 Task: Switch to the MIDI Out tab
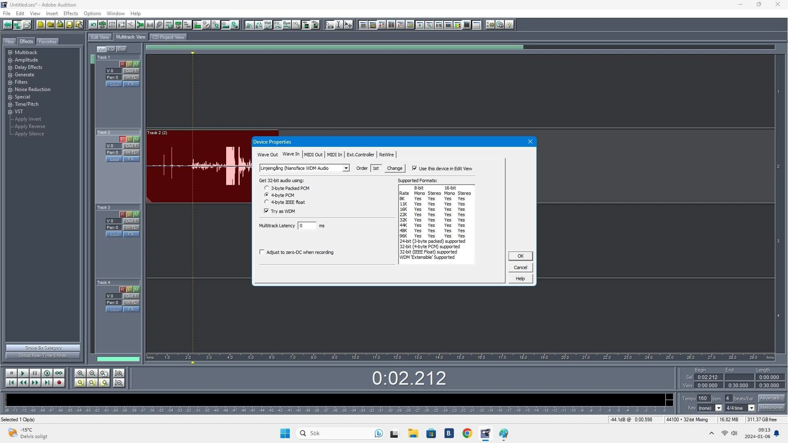click(x=313, y=155)
